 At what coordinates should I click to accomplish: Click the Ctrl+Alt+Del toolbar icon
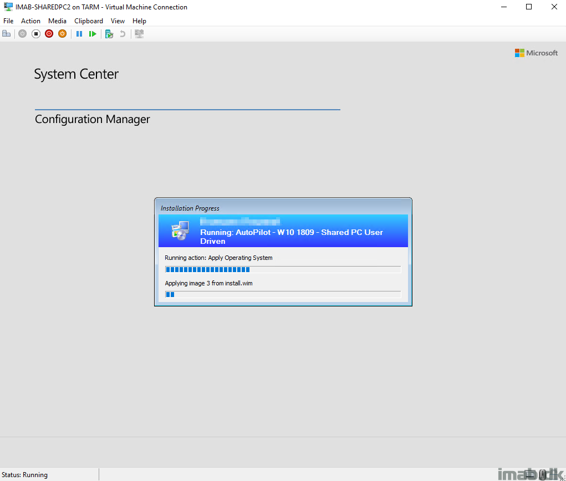point(7,34)
